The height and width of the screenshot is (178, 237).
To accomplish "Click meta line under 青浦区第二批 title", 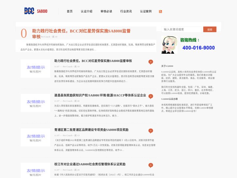I will 67,135.
